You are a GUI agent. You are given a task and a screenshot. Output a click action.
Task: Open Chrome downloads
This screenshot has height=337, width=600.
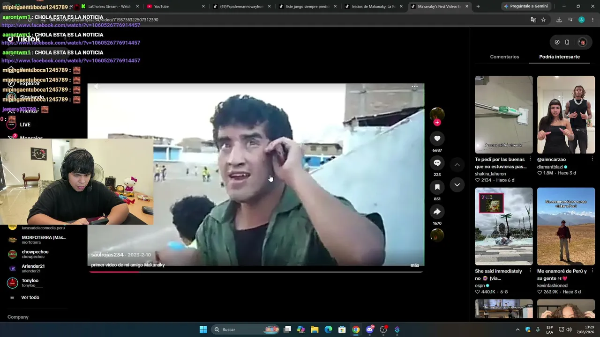pos(559,20)
